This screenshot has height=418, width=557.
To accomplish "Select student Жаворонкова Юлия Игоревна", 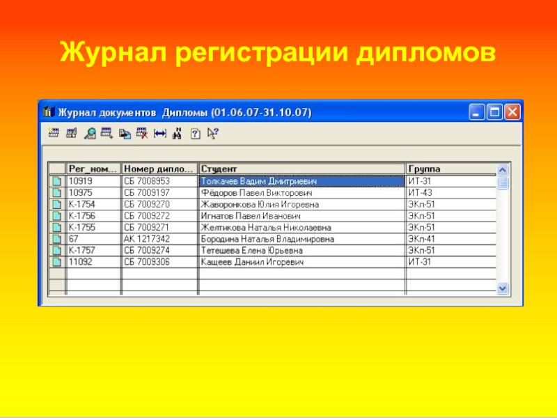I will (302, 204).
